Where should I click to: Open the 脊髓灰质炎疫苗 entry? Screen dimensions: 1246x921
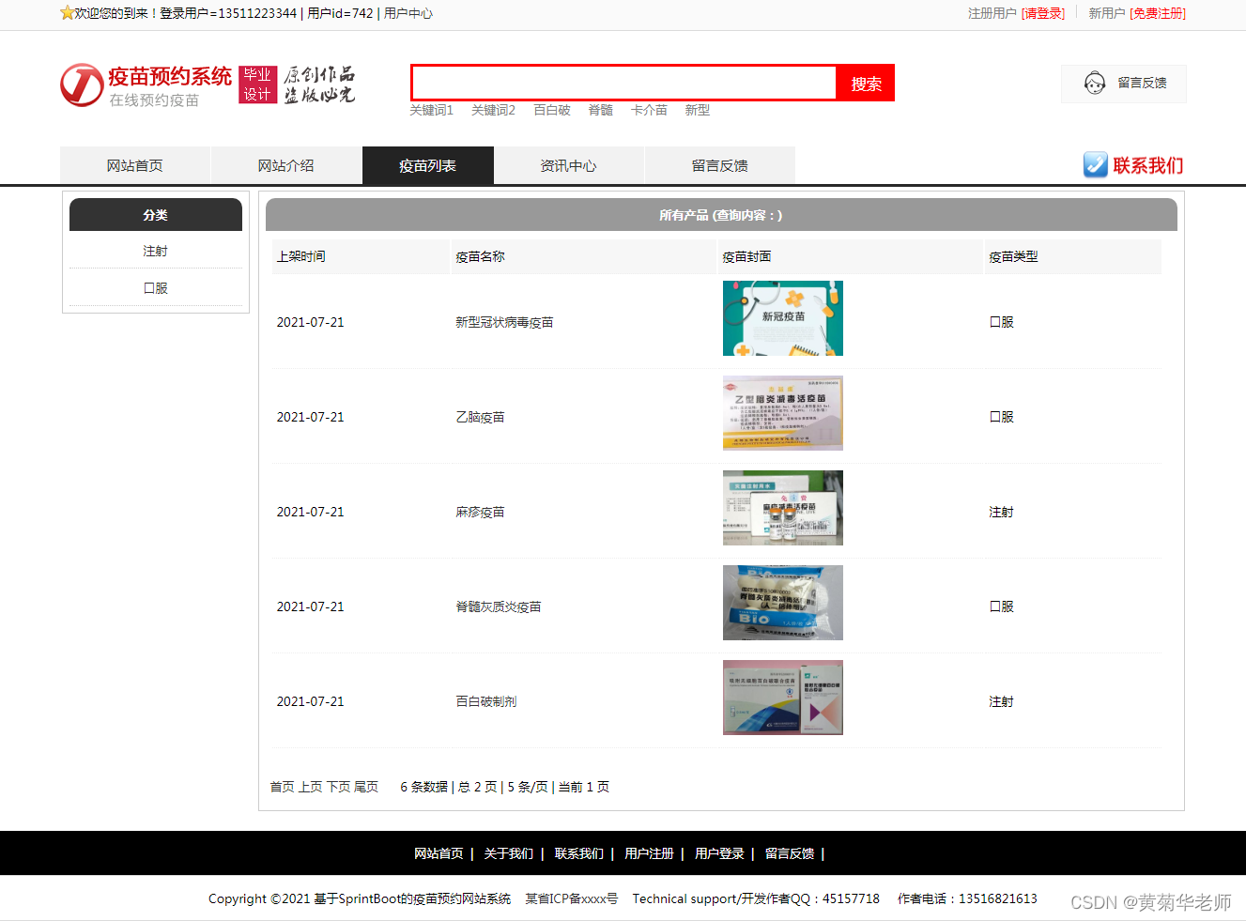tap(499, 606)
